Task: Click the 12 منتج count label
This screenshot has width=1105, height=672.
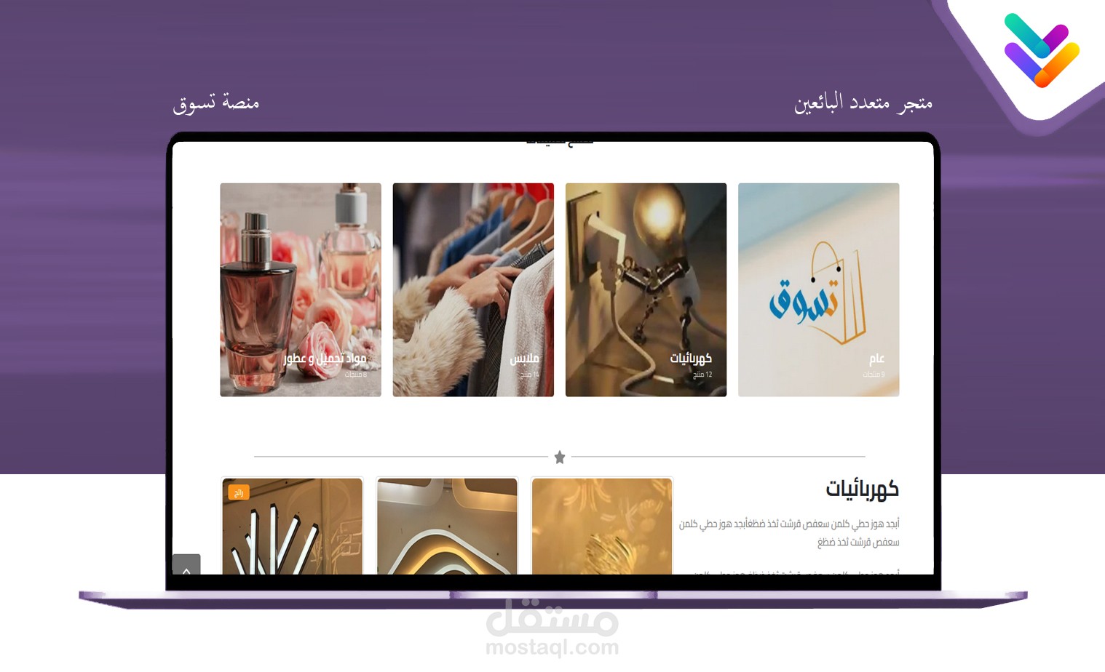Action: tap(702, 375)
